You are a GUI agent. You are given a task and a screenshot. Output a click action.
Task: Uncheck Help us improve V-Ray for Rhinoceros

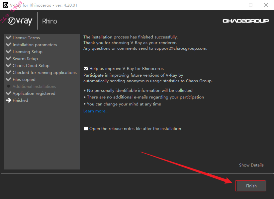tap(86, 69)
